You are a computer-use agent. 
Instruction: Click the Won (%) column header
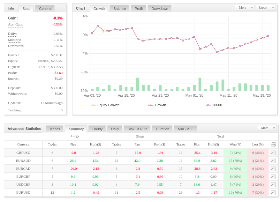(x=235, y=145)
